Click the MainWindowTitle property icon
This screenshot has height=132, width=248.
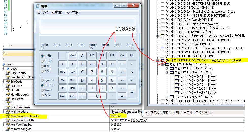coord(7,120)
